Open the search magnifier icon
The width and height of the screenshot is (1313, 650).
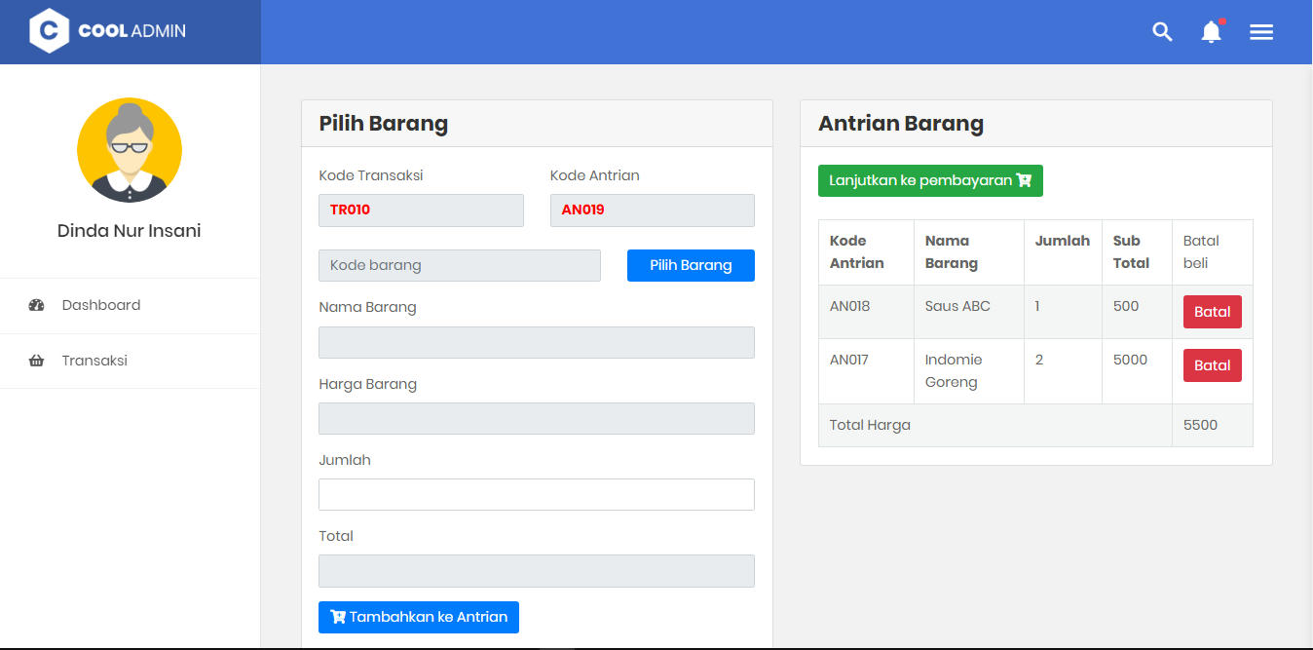1162,31
